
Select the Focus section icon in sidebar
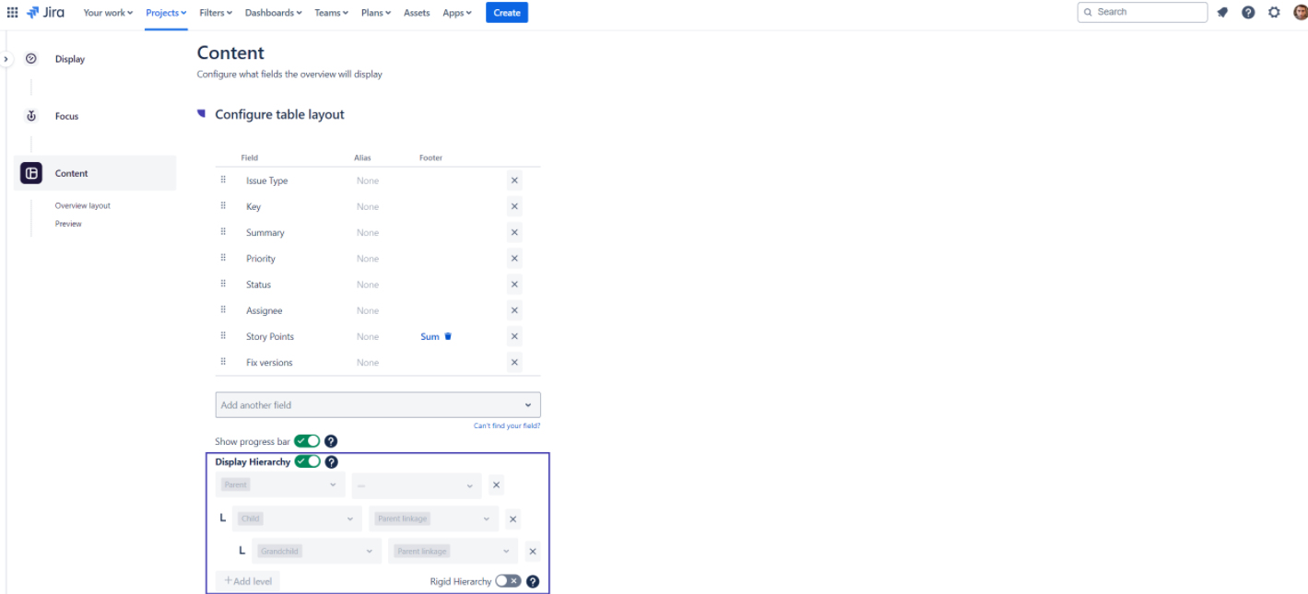point(30,115)
